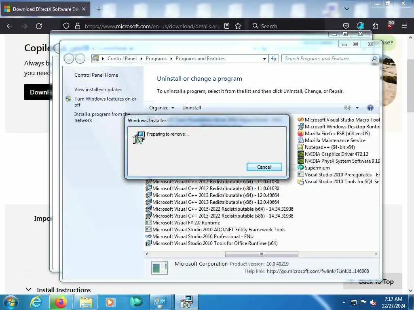Close the Download DirectX Software tab
The image size is (414, 310).
click(84, 9)
